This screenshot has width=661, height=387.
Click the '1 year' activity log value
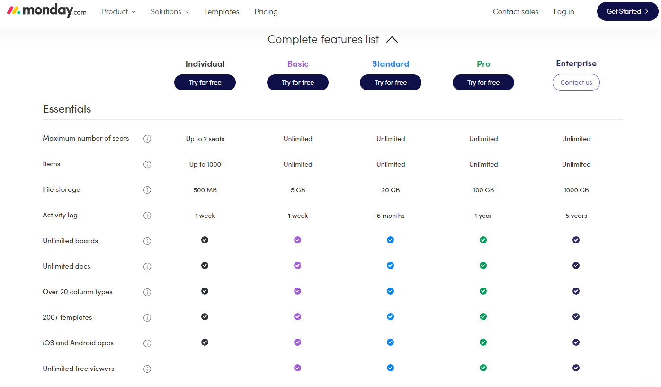pos(483,216)
